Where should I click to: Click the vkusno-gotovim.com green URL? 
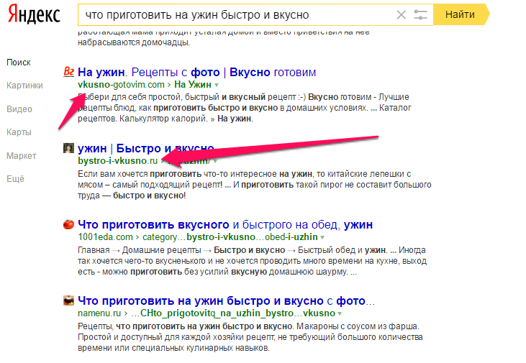(121, 85)
